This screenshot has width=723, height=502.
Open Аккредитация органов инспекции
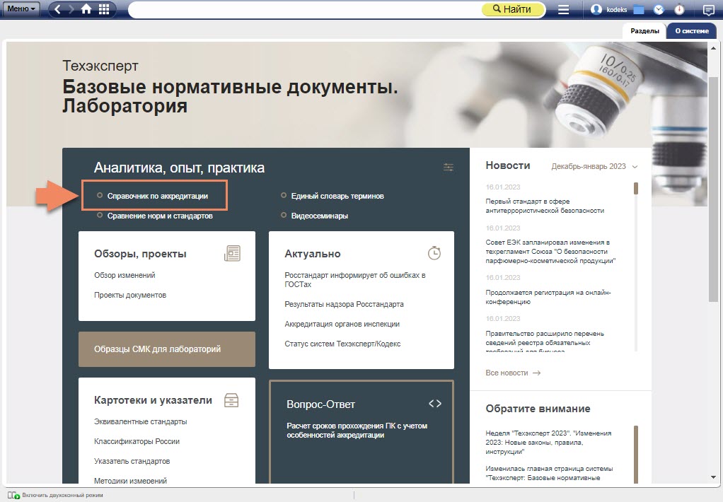tap(342, 324)
